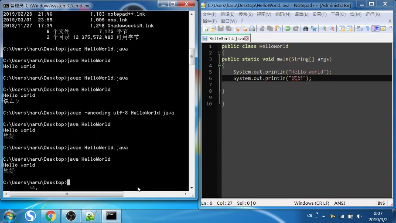Open the 工具(O) menu
396x223 pixels.
(x=338, y=14)
